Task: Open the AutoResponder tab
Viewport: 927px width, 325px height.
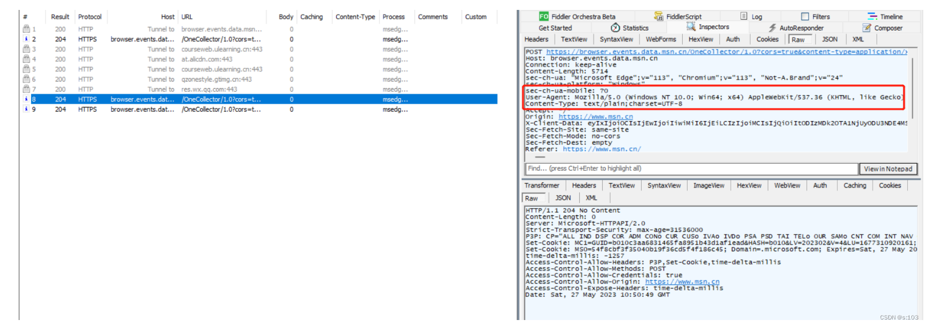Action: pos(796,28)
